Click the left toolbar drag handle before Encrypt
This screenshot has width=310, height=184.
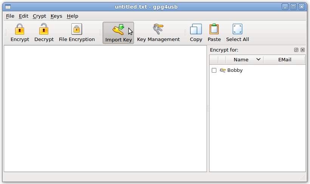(6, 33)
